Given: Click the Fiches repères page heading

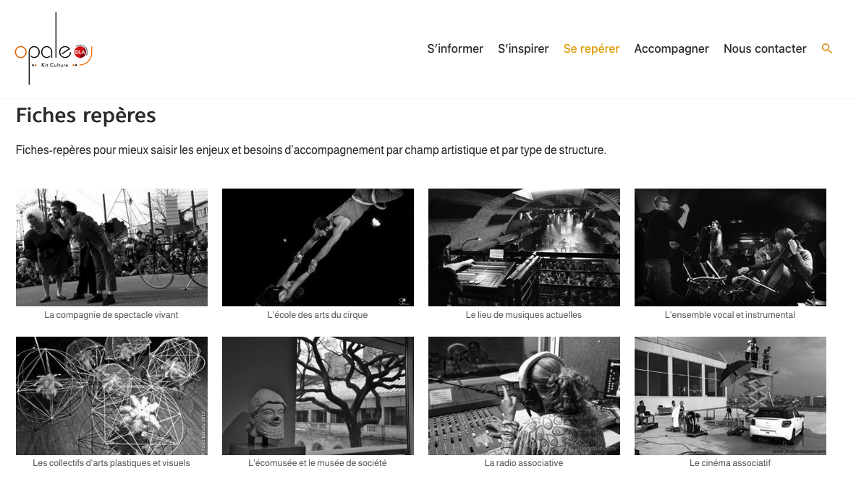Looking at the screenshot, I should pos(85,116).
